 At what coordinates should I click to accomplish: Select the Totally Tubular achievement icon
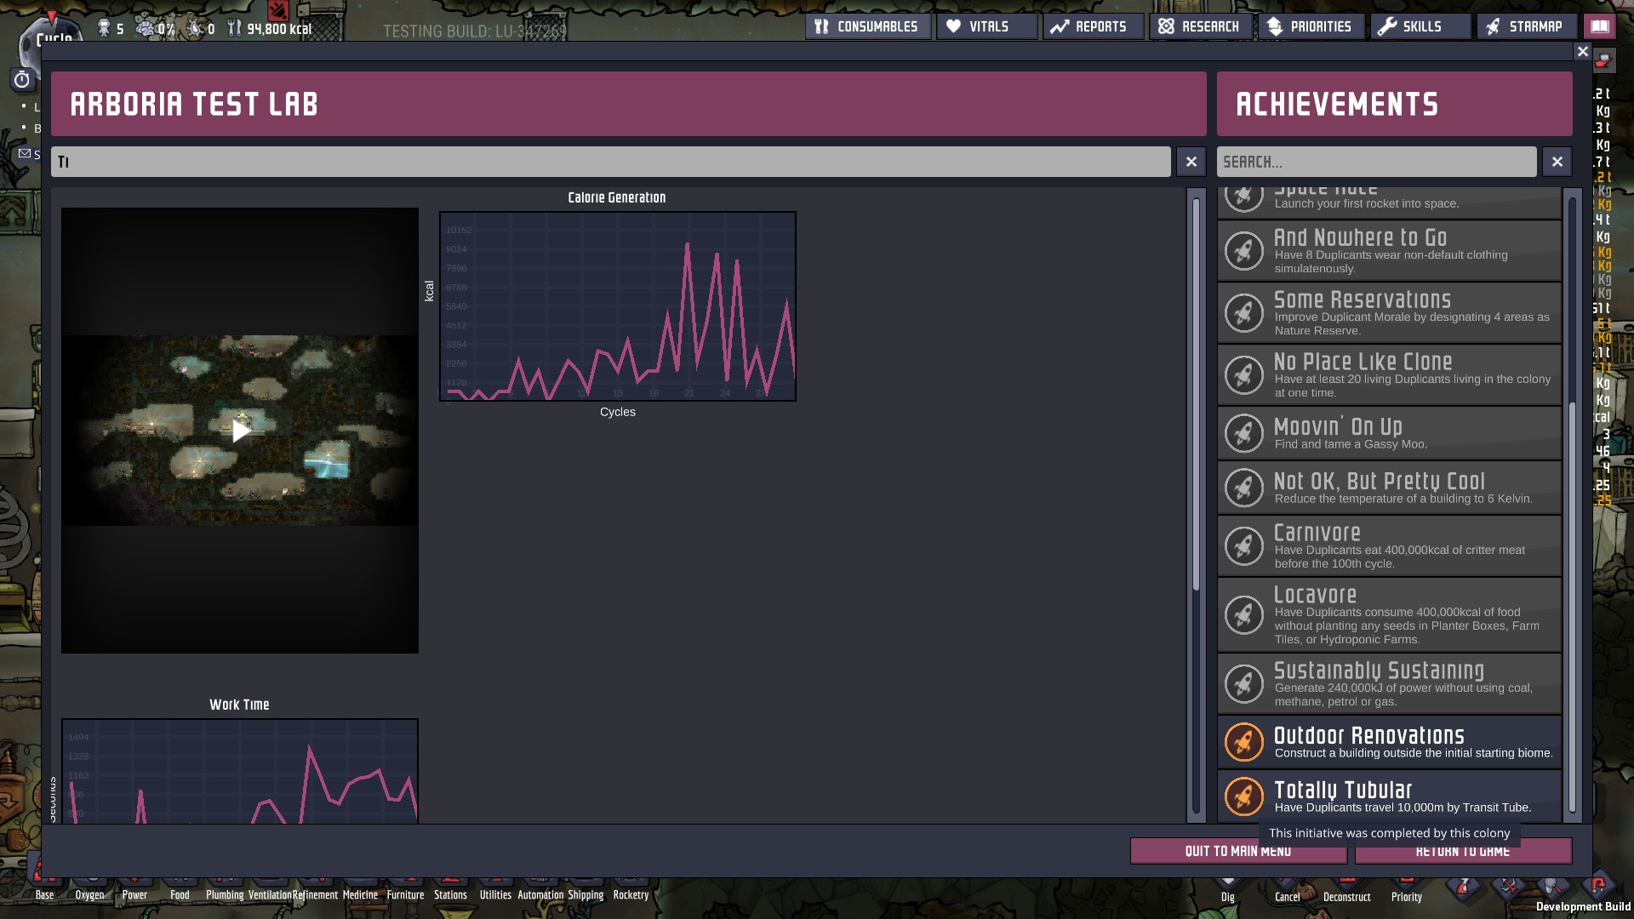[x=1243, y=796]
